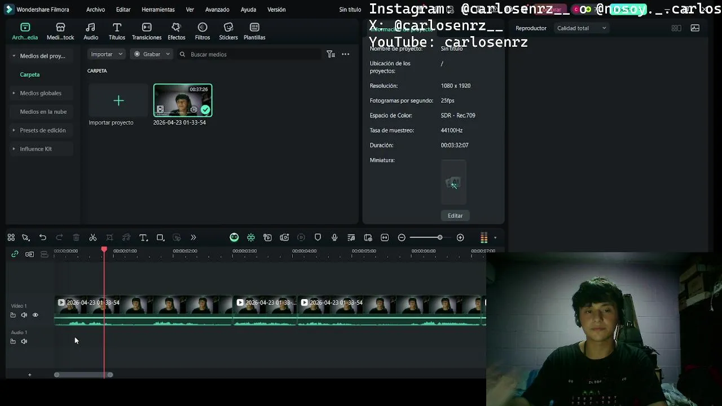Expand Medios globales section

pos(14,93)
